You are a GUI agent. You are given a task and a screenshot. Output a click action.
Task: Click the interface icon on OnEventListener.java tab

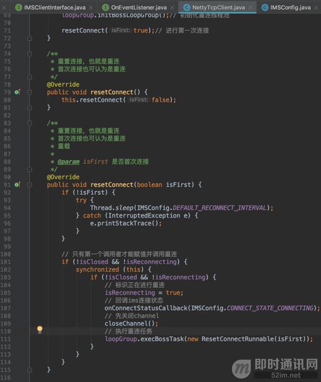(105, 7)
